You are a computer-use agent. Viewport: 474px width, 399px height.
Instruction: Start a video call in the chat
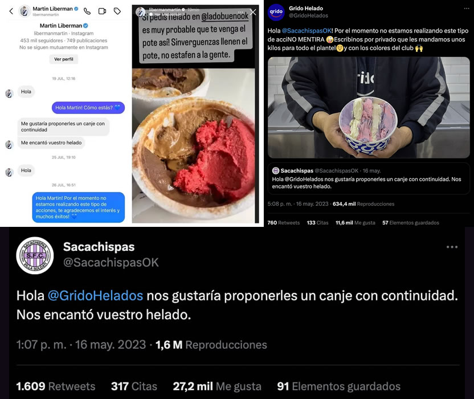(102, 11)
